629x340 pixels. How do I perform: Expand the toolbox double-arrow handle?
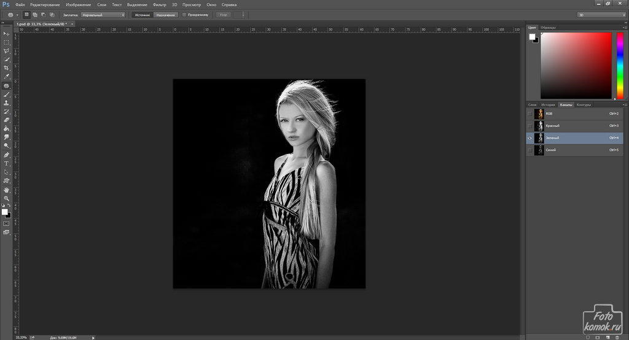tap(4, 23)
